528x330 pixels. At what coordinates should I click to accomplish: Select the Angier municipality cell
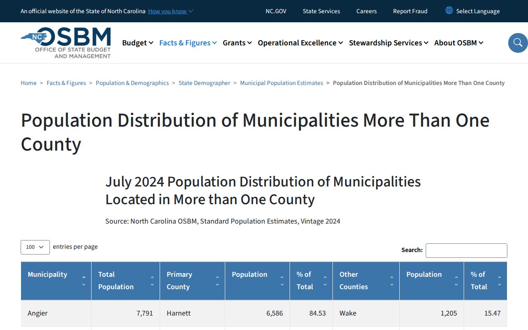tap(56, 313)
